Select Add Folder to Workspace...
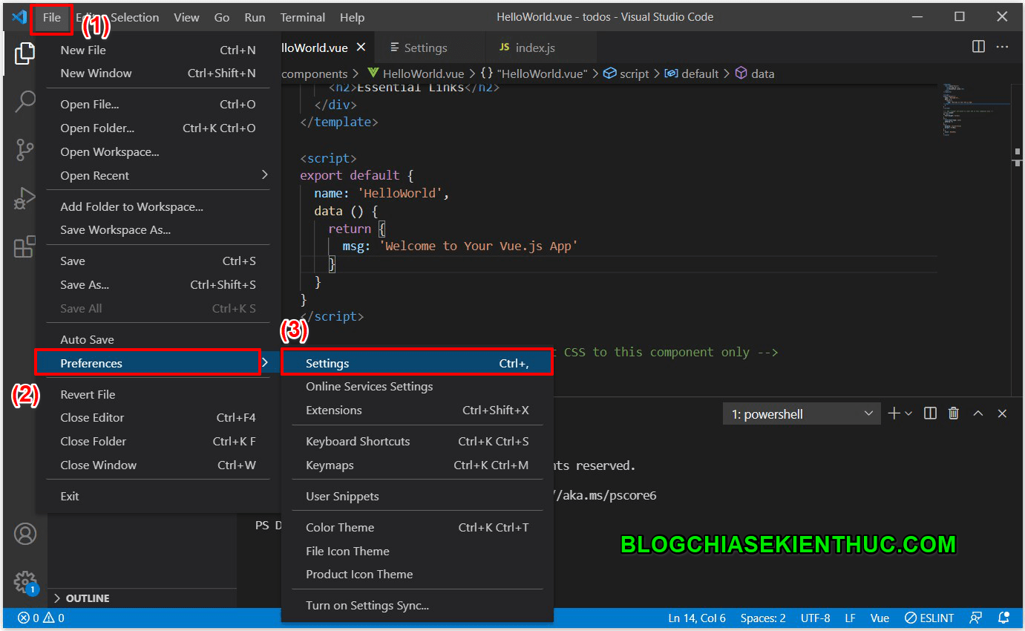 (158, 206)
